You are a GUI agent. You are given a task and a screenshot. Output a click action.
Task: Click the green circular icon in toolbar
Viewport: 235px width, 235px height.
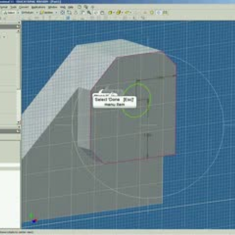point(152,12)
